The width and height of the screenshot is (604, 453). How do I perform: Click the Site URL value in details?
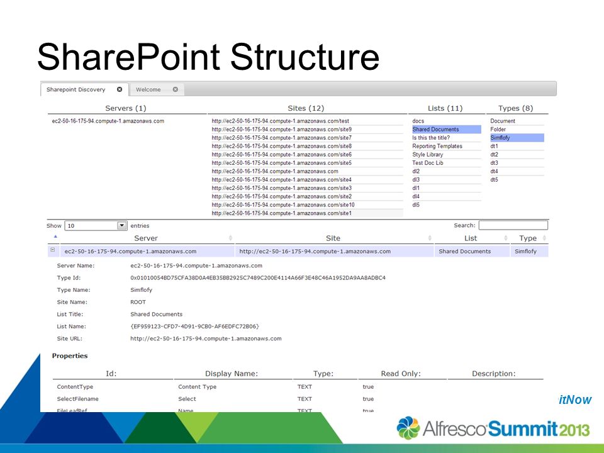pos(206,338)
